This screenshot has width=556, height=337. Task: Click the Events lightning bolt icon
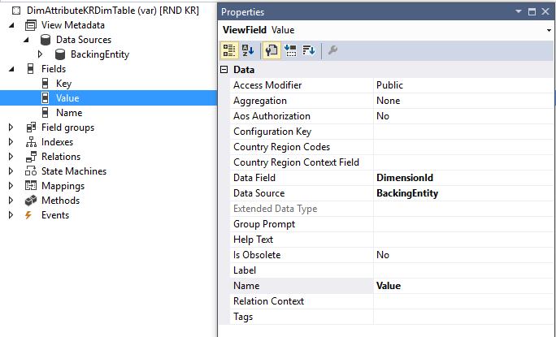[x=30, y=215]
